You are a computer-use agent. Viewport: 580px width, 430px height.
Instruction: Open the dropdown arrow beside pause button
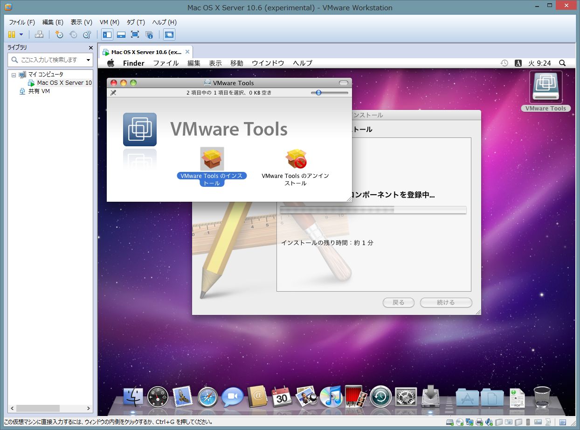(x=21, y=34)
